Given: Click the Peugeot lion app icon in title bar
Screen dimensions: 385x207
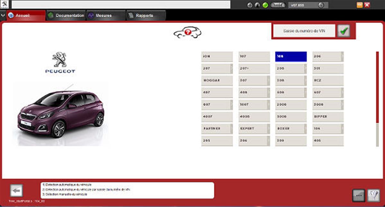Looking at the screenshot, I should [5, 4].
